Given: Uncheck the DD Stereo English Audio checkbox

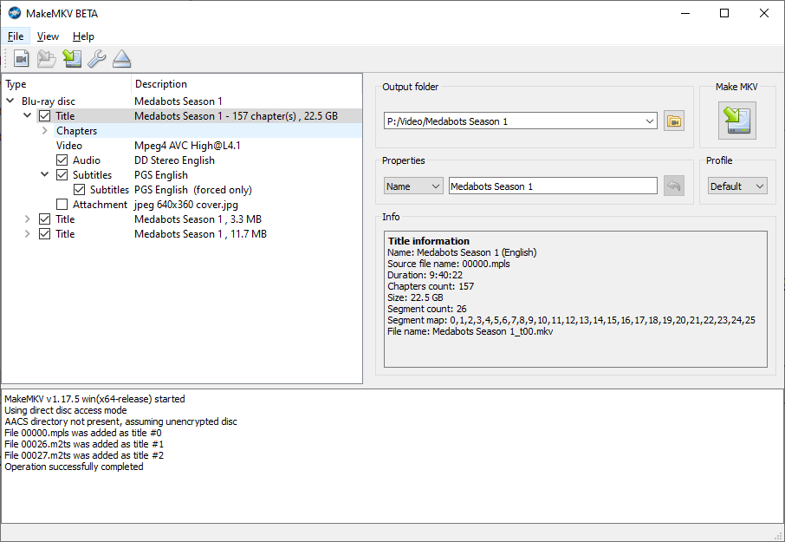Looking at the screenshot, I should [x=62, y=160].
